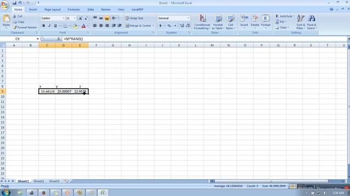Toggle italic formatting
Image resolution: width=350 pixels, height=196 pixels.
point(49,26)
